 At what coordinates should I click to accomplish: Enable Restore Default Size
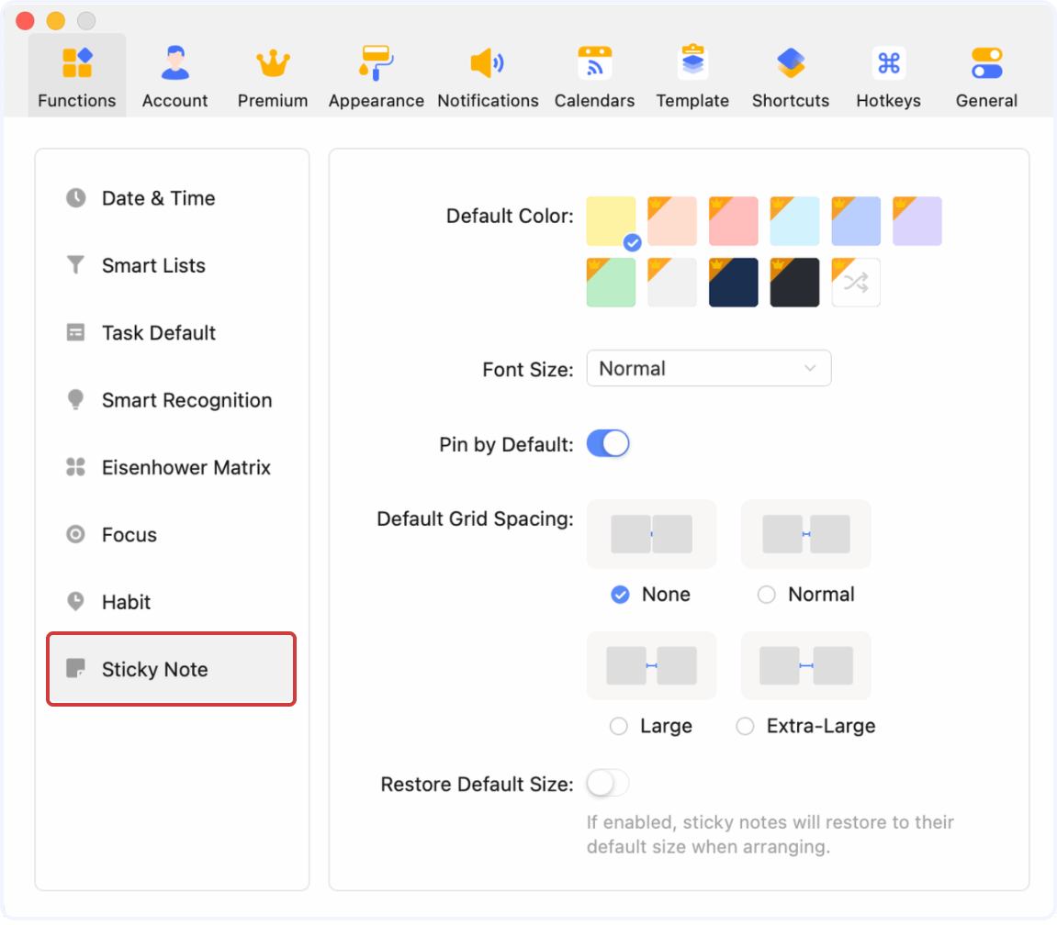(x=606, y=783)
